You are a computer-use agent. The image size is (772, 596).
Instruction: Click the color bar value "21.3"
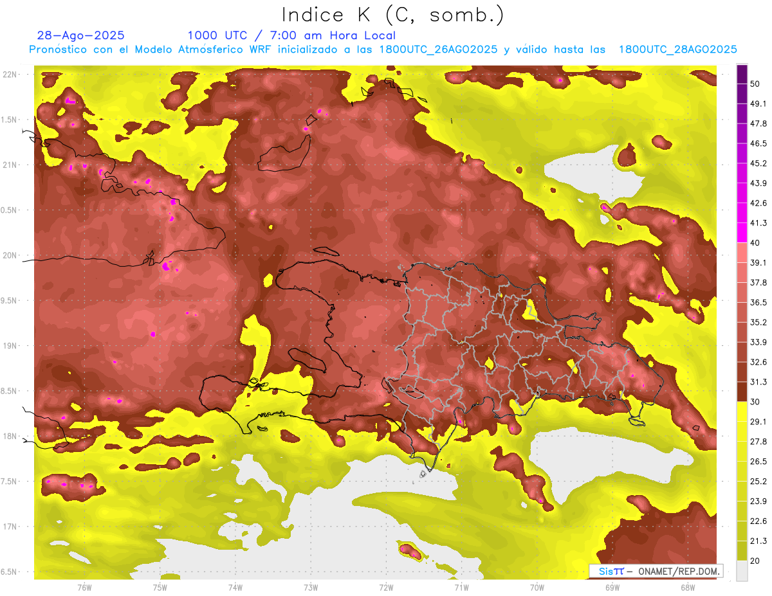coord(758,541)
